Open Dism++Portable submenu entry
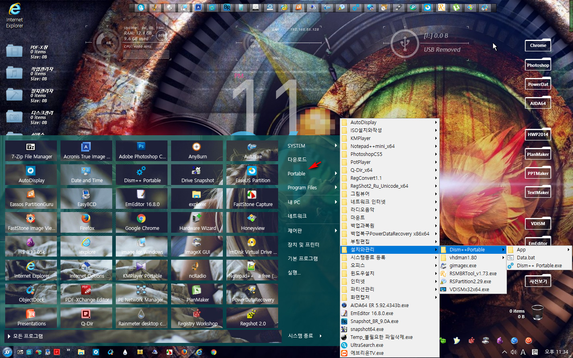 [x=473, y=250]
